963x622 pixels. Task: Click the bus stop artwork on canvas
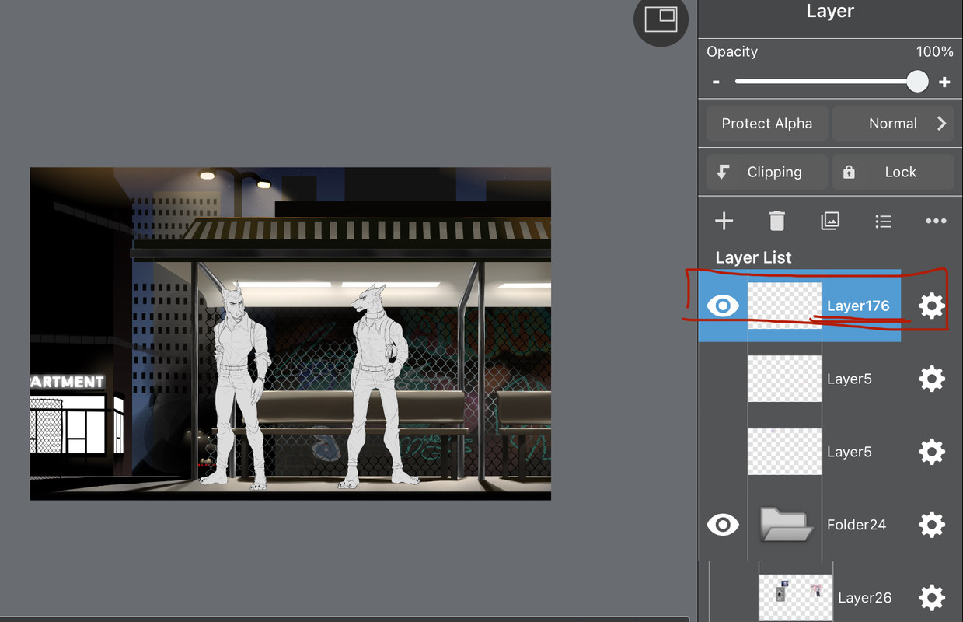coord(290,334)
